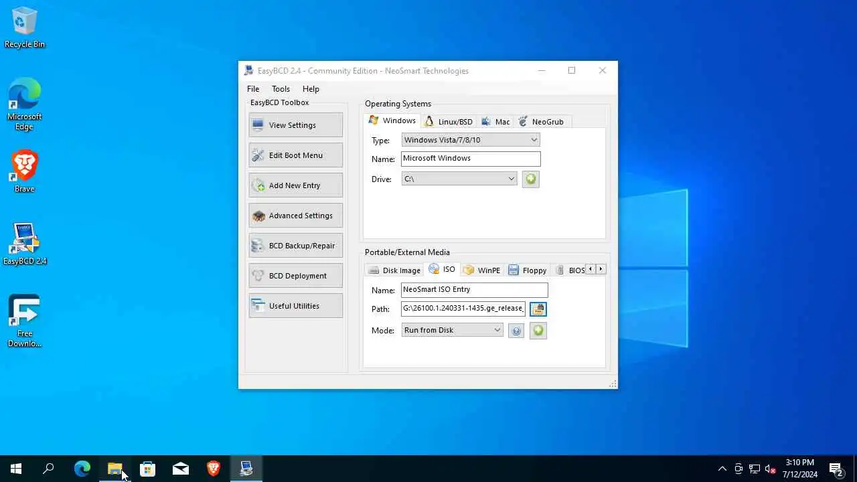Screen dimensions: 857x482
Task: Open Edit Boot Menu section
Action: point(295,155)
